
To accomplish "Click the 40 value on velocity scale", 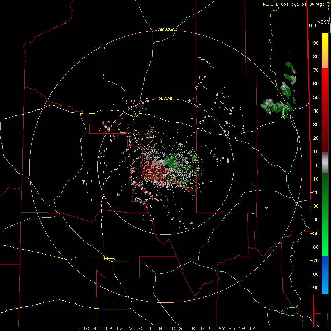I will tap(316, 111).
